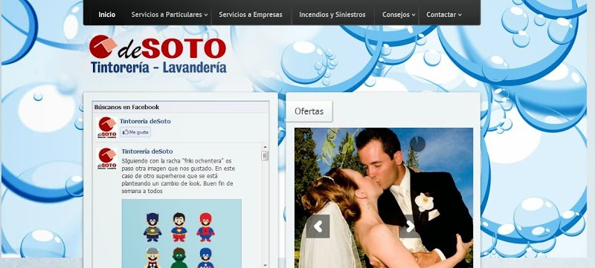Open the superhero cartoon post image

pyautogui.click(x=181, y=234)
